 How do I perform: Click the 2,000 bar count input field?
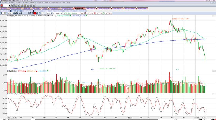pyautogui.click(x=49, y=13)
